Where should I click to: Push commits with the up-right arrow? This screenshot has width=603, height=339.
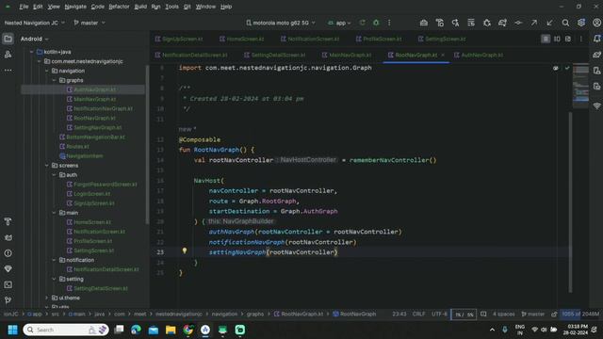(534, 23)
